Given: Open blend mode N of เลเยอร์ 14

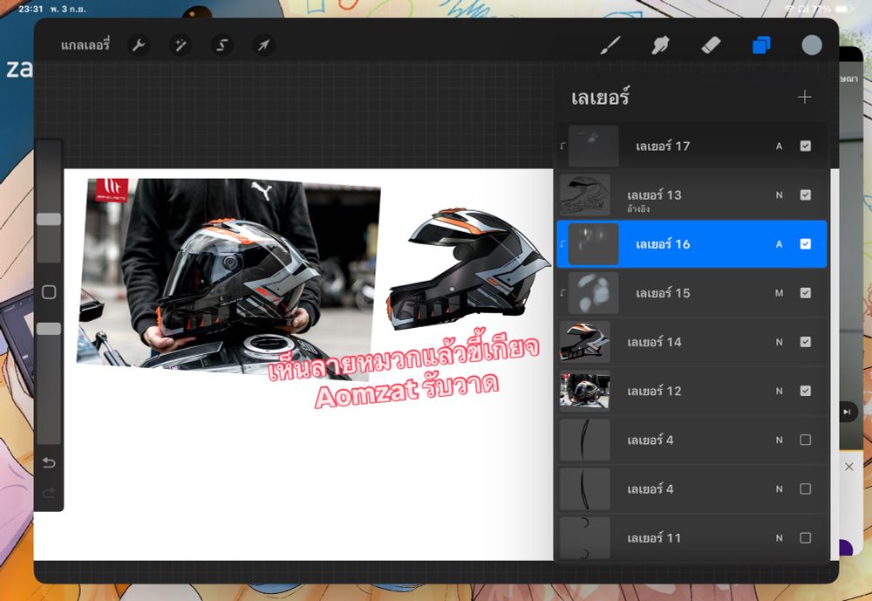Looking at the screenshot, I should 779,342.
